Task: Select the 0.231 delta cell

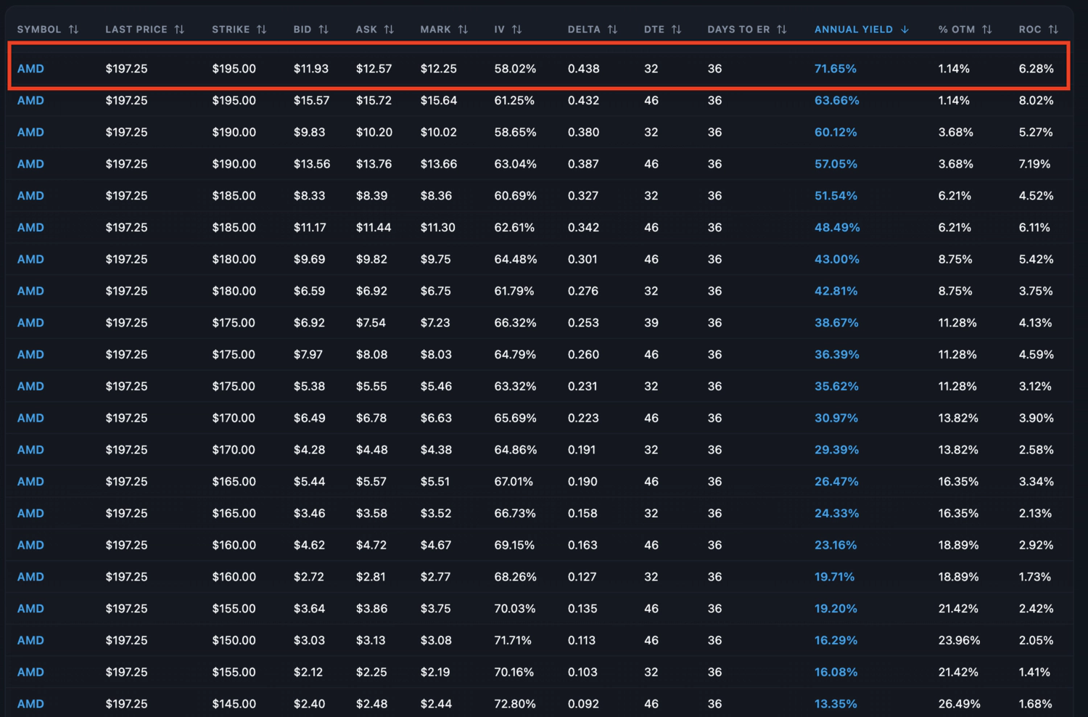Action: [x=582, y=386]
